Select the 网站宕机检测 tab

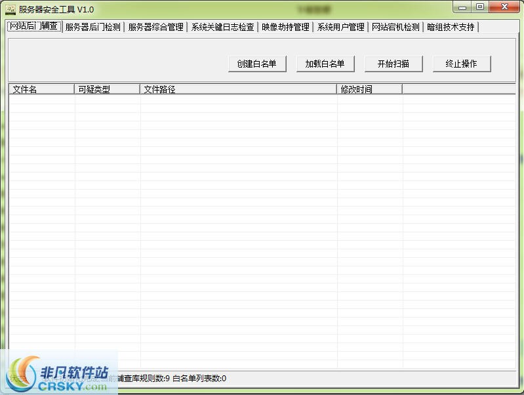click(x=395, y=27)
